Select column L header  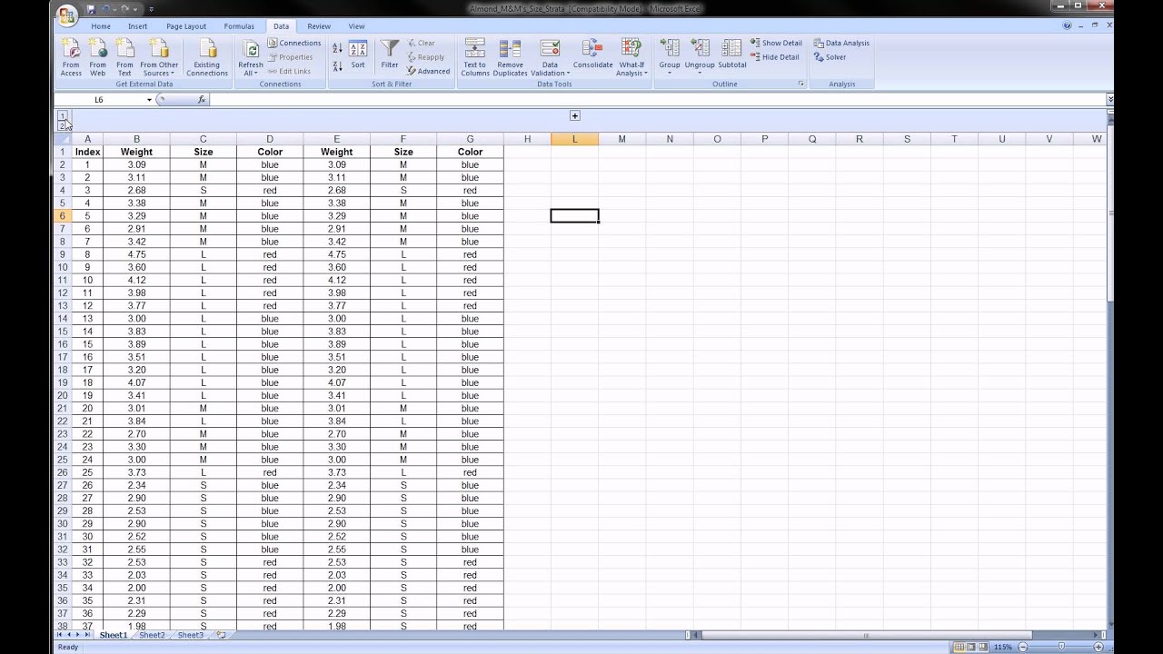tap(574, 139)
